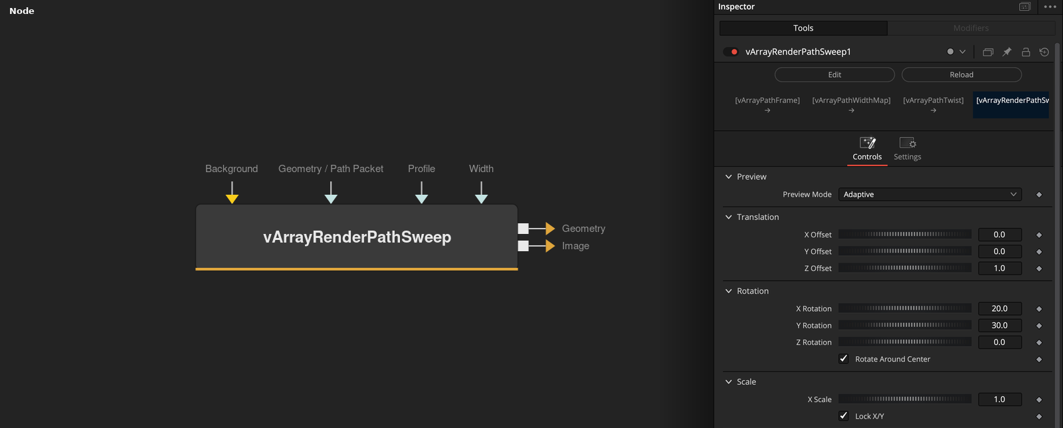1063x428 pixels.
Task: Click the versions icon in node header
Action: [x=988, y=52]
